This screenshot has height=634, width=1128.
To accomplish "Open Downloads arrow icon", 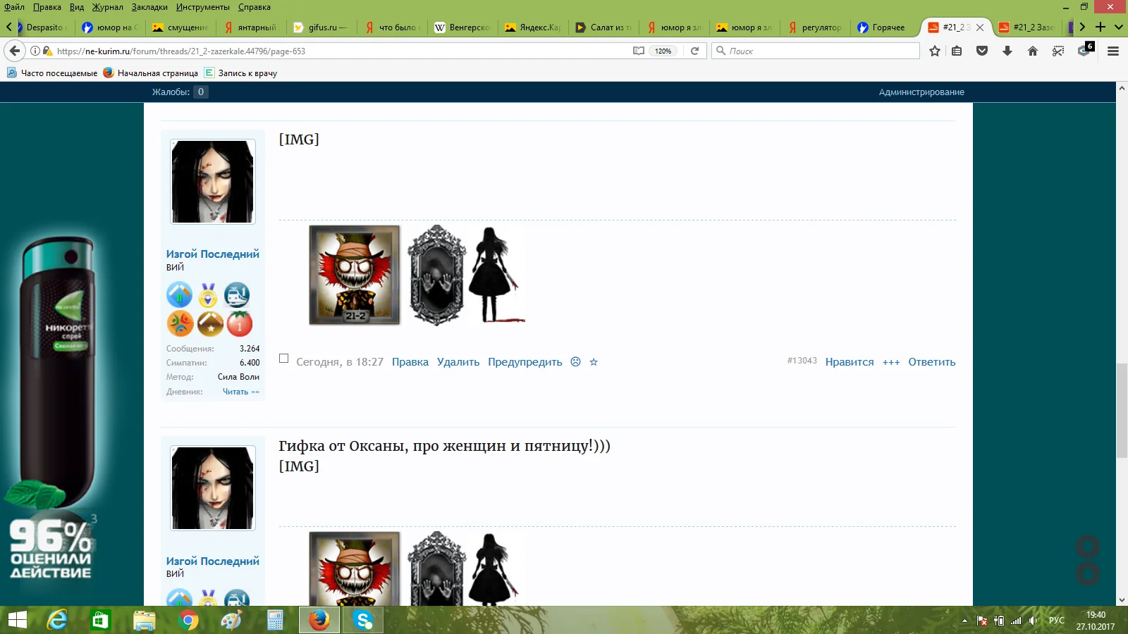I will click(x=1007, y=51).
